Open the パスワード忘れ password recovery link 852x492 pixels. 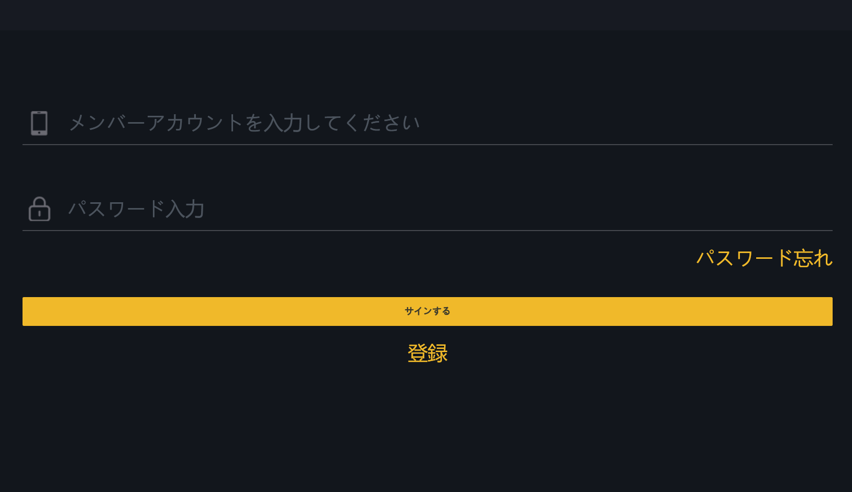pos(764,258)
